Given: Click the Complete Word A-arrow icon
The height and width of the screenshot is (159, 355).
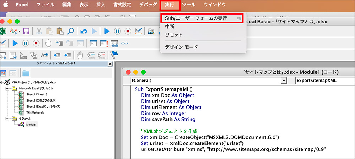Looking at the screenshot, I should (44, 55).
